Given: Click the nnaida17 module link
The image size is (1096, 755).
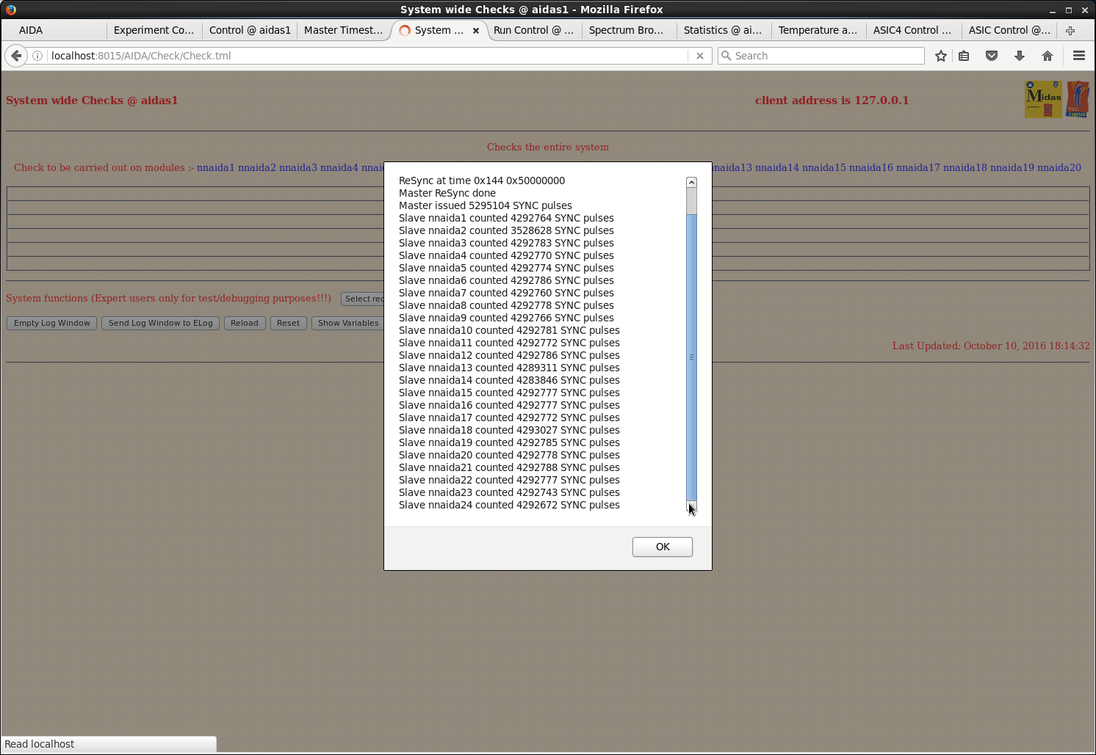Looking at the screenshot, I should (x=918, y=167).
